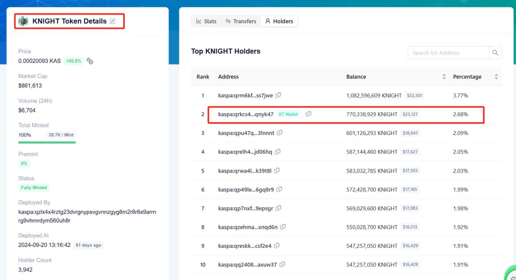Click the Address column header
The width and height of the screenshot is (516, 280).
point(228,77)
